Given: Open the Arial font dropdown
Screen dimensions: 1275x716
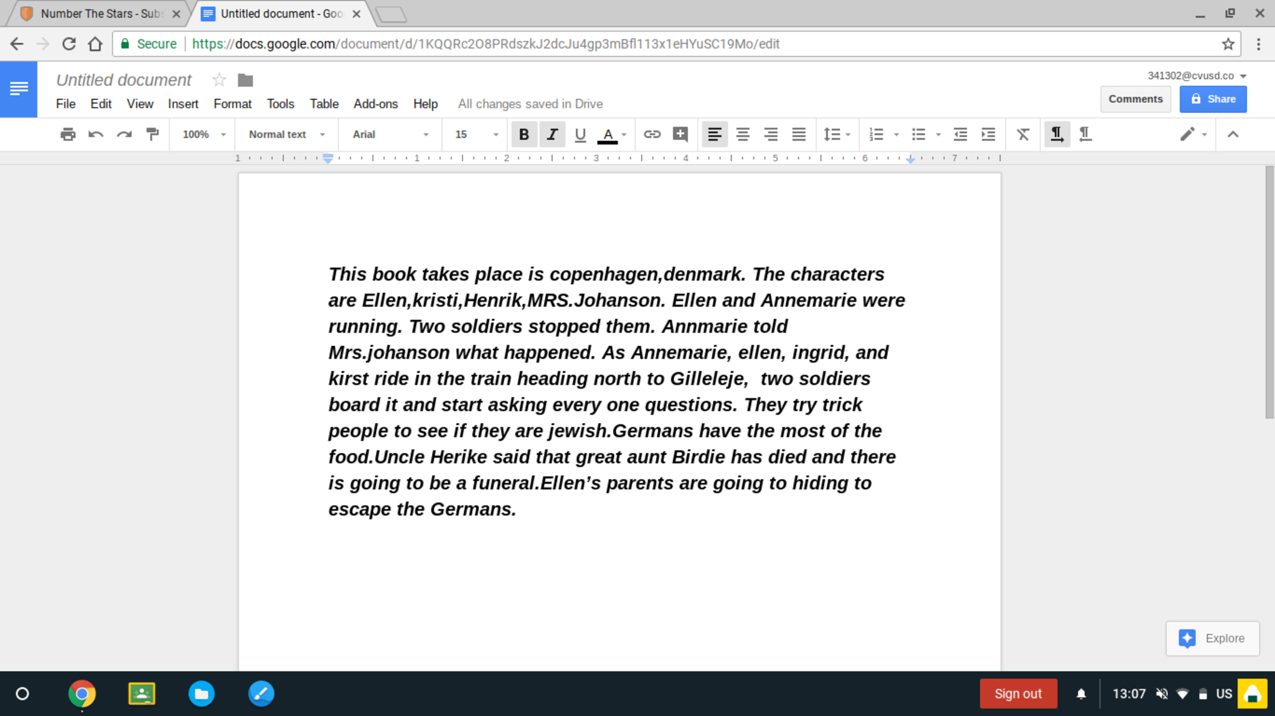Looking at the screenshot, I should [x=390, y=134].
